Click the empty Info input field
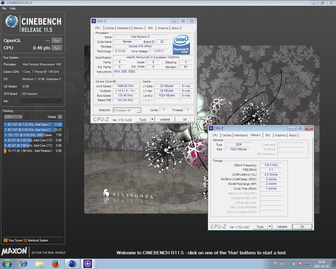Screen dimensions: 336x269 click(41, 101)
